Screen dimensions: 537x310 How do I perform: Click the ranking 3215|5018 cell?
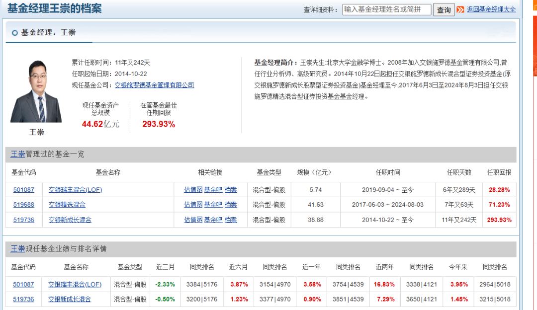(x=495, y=299)
